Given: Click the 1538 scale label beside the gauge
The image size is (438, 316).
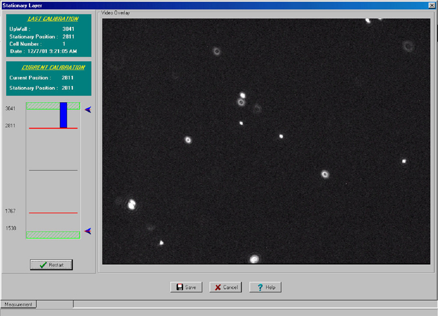Looking at the screenshot, I should click(11, 228).
